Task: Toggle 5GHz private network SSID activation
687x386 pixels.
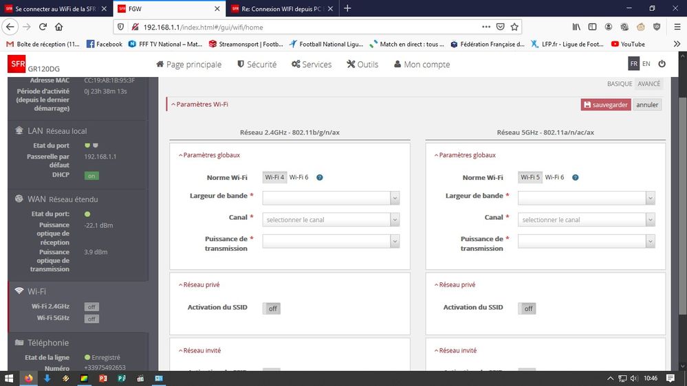Action: (x=527, y=308)
